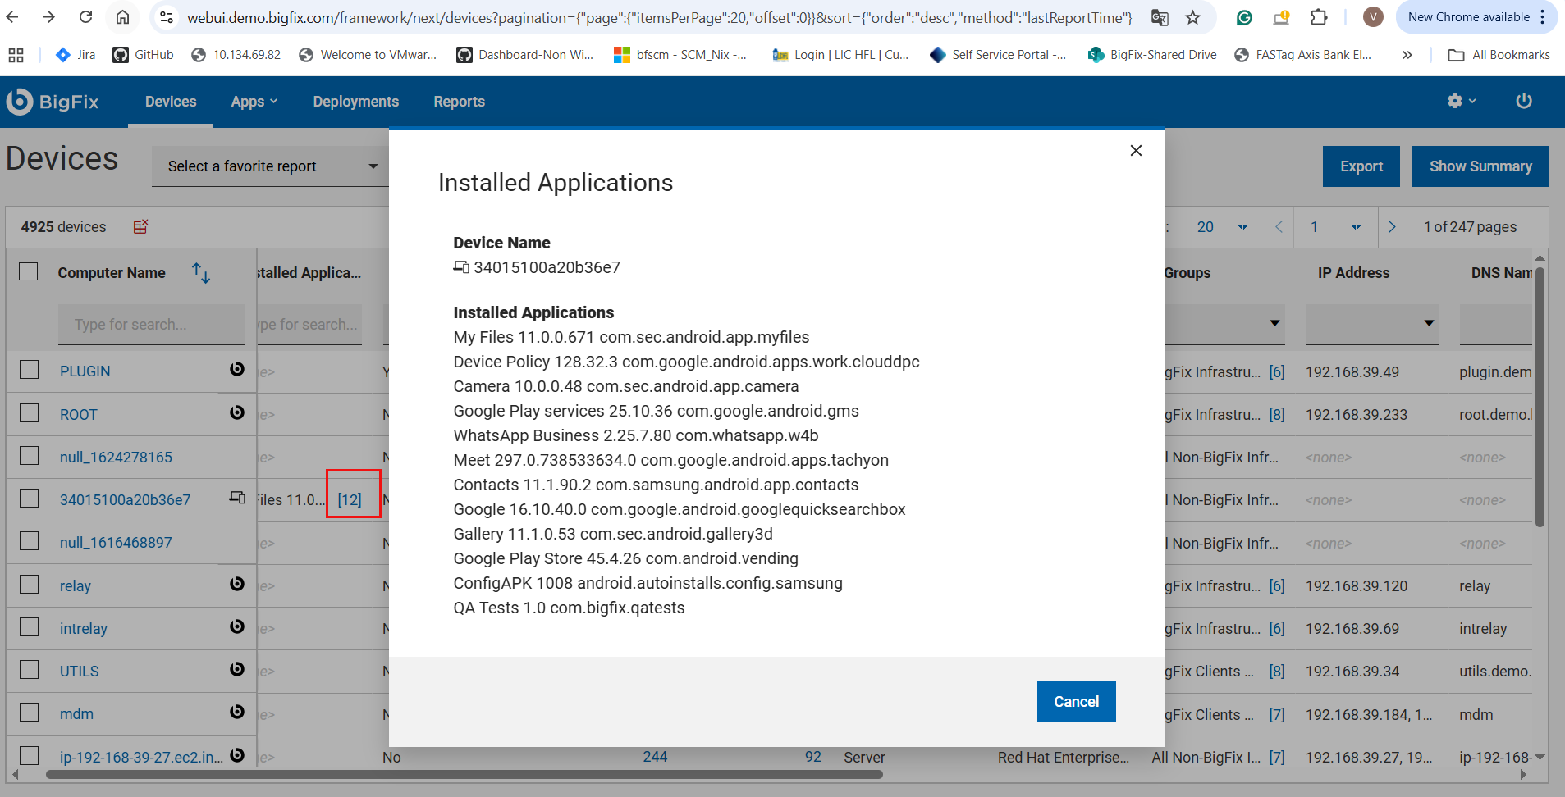Bookmark this page with star icon
This screenshot has height=797, width=1565.
click(x=1192, y=17)
